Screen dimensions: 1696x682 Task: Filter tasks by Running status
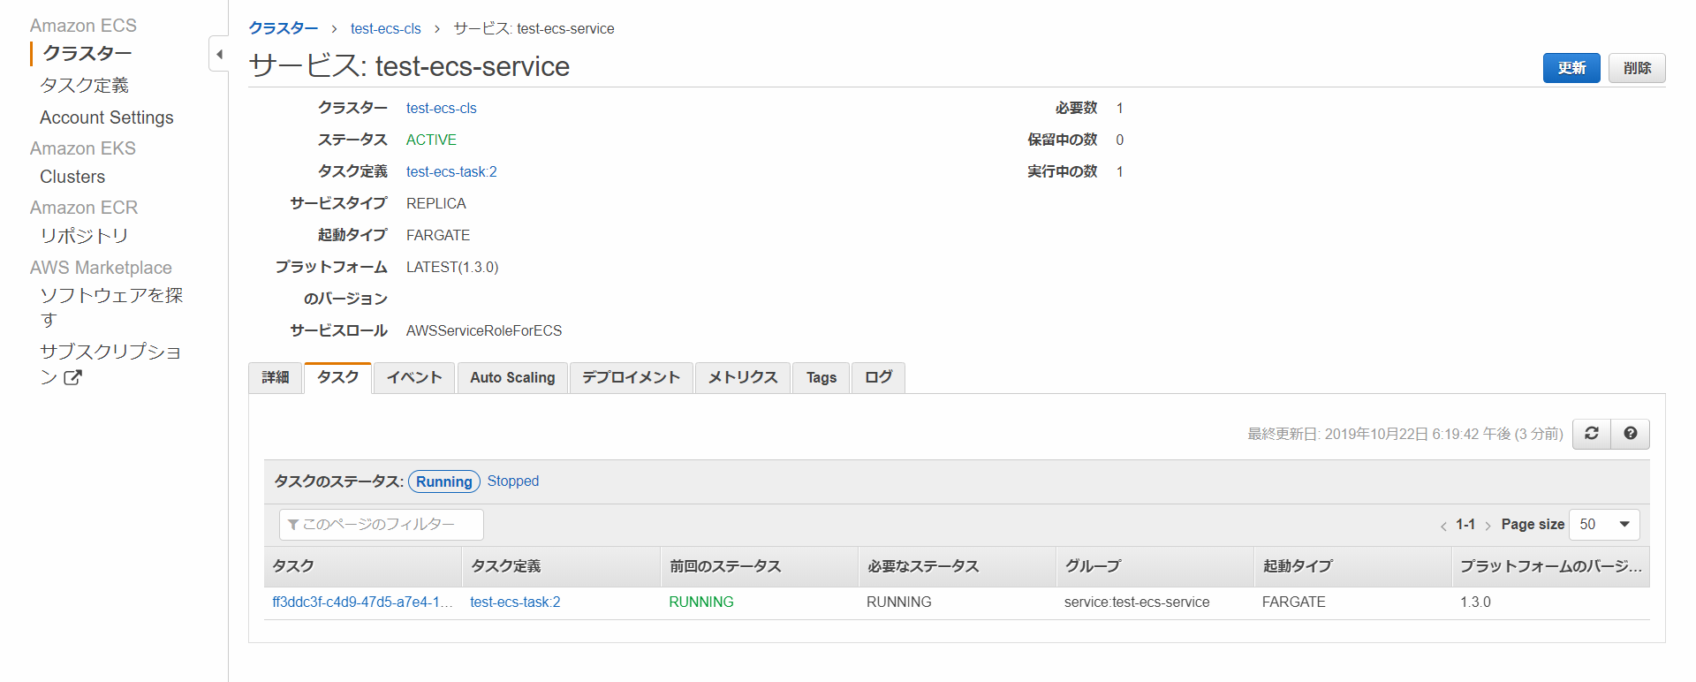tap(444, 481)
